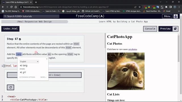The width and height of the screenshot is (182, 102).
Task: Click the head tag on line 2
Action: click(x=11, y=96)
